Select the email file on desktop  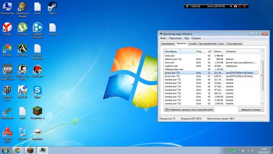(52, 30)
